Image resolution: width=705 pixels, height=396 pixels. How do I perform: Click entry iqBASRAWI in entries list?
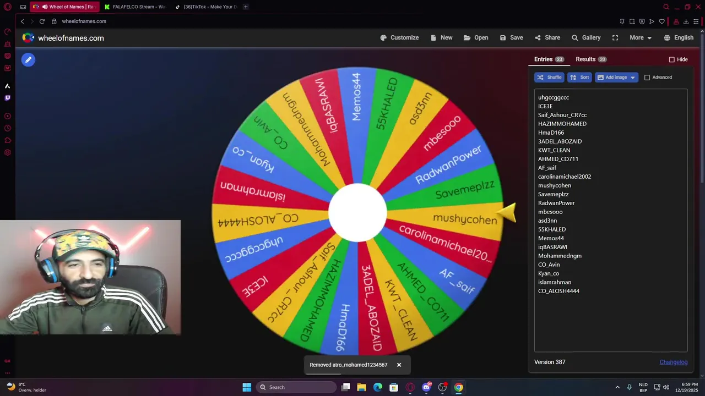[x=552, y=247]
